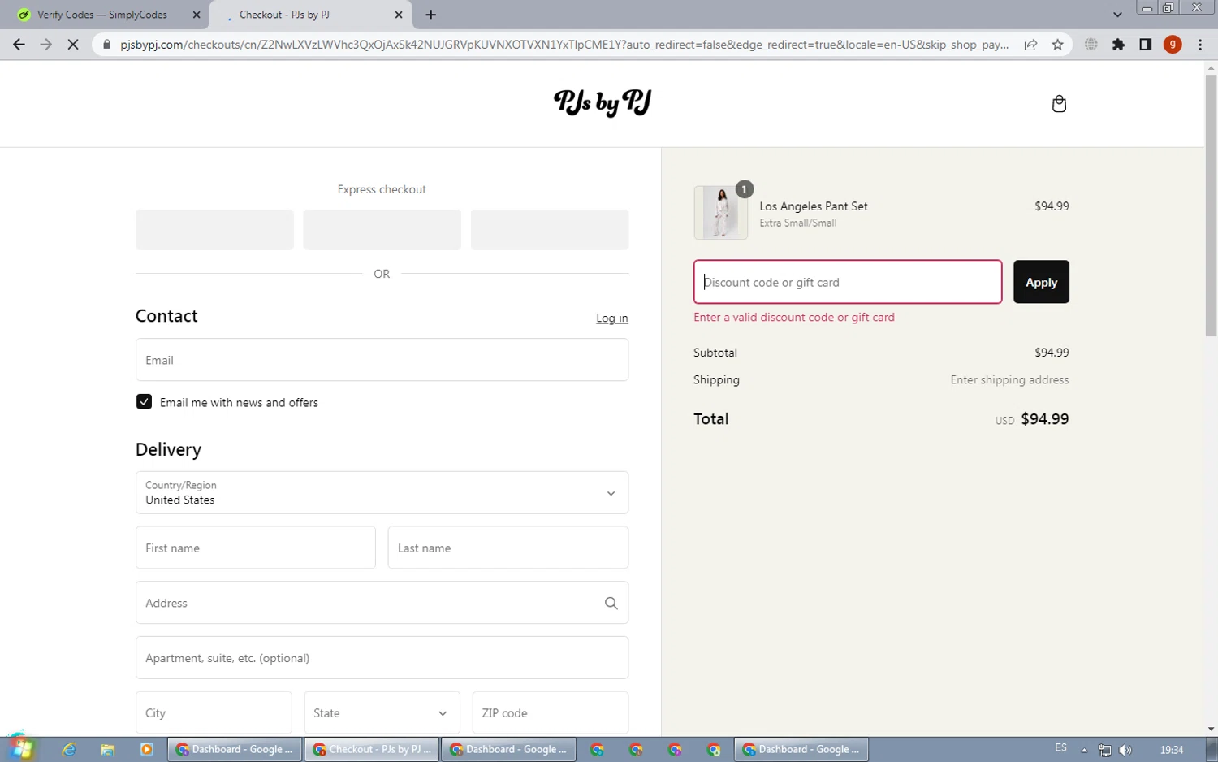Click the Discount code or gift card field
The image size is (1218, 762).
848,282
